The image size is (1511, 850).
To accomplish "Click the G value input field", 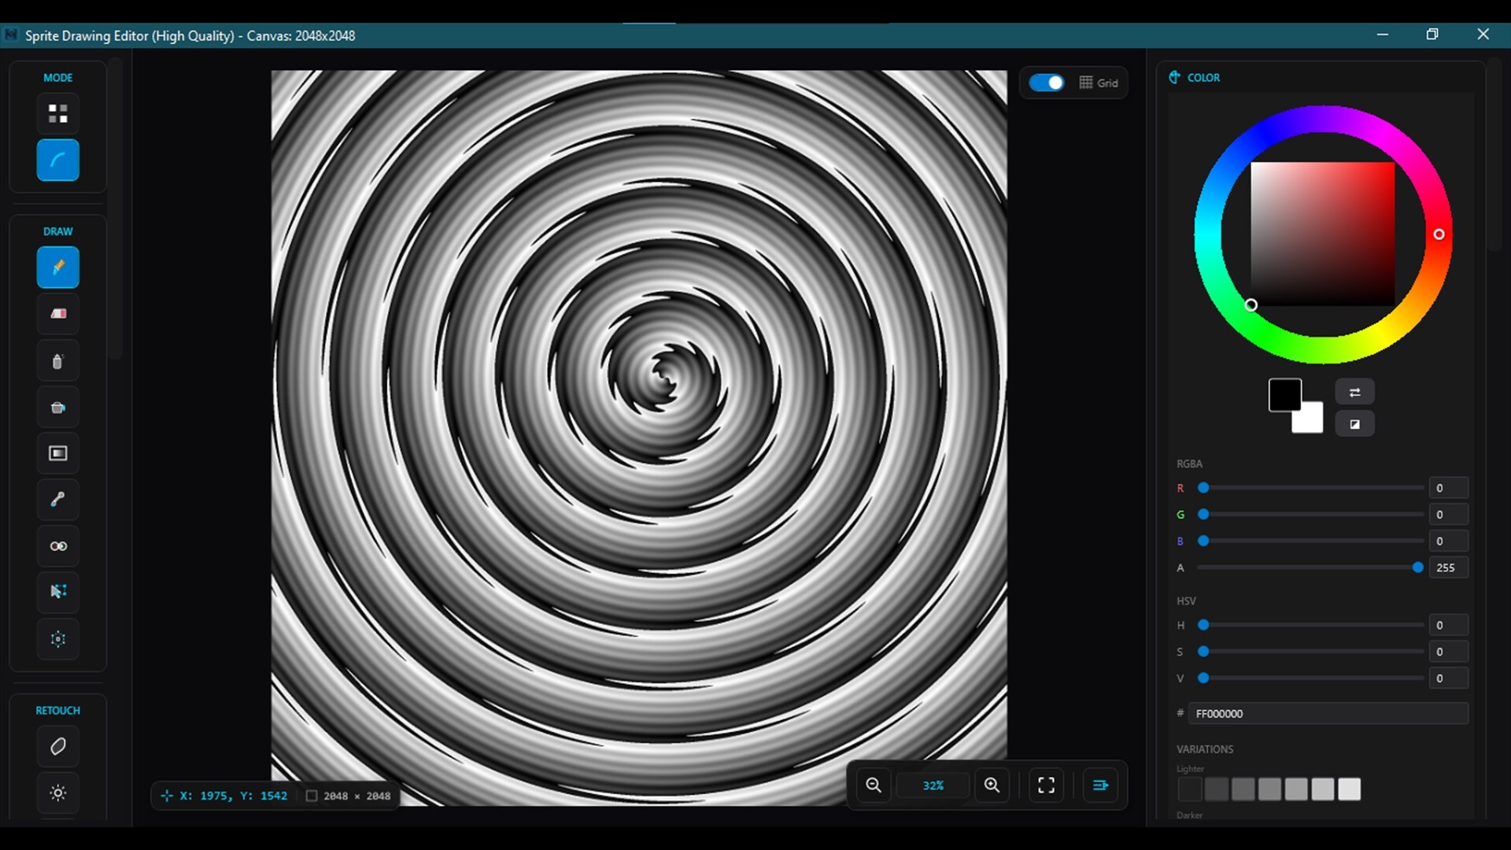I will click(x=1448, y=515).
